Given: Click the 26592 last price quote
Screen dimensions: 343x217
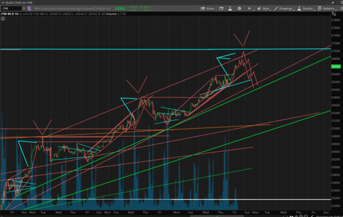Looking at the screenshot, I should (120, 8).
